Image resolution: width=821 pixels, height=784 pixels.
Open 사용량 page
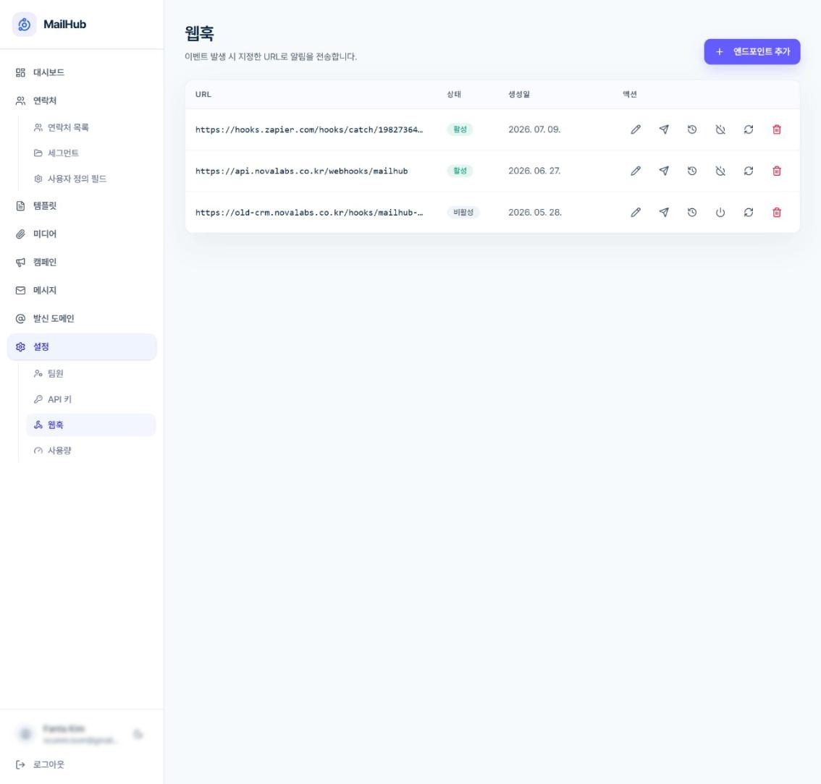point(91,451)
